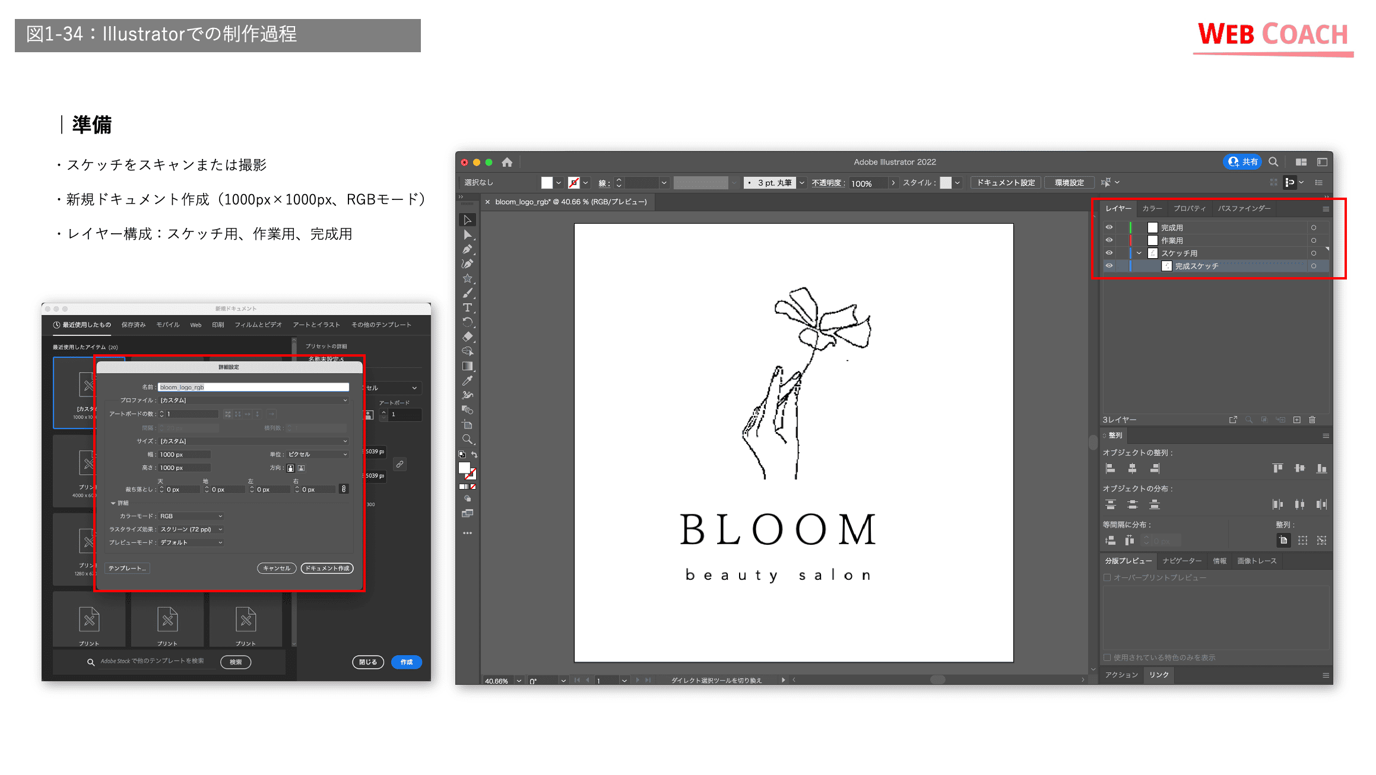Click the white fill swatch in control bar

coord(547,183)
